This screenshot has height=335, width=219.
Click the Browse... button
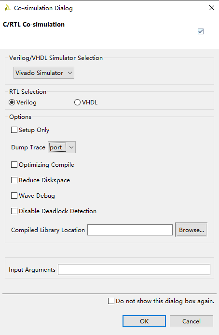(x=192, y=230)
